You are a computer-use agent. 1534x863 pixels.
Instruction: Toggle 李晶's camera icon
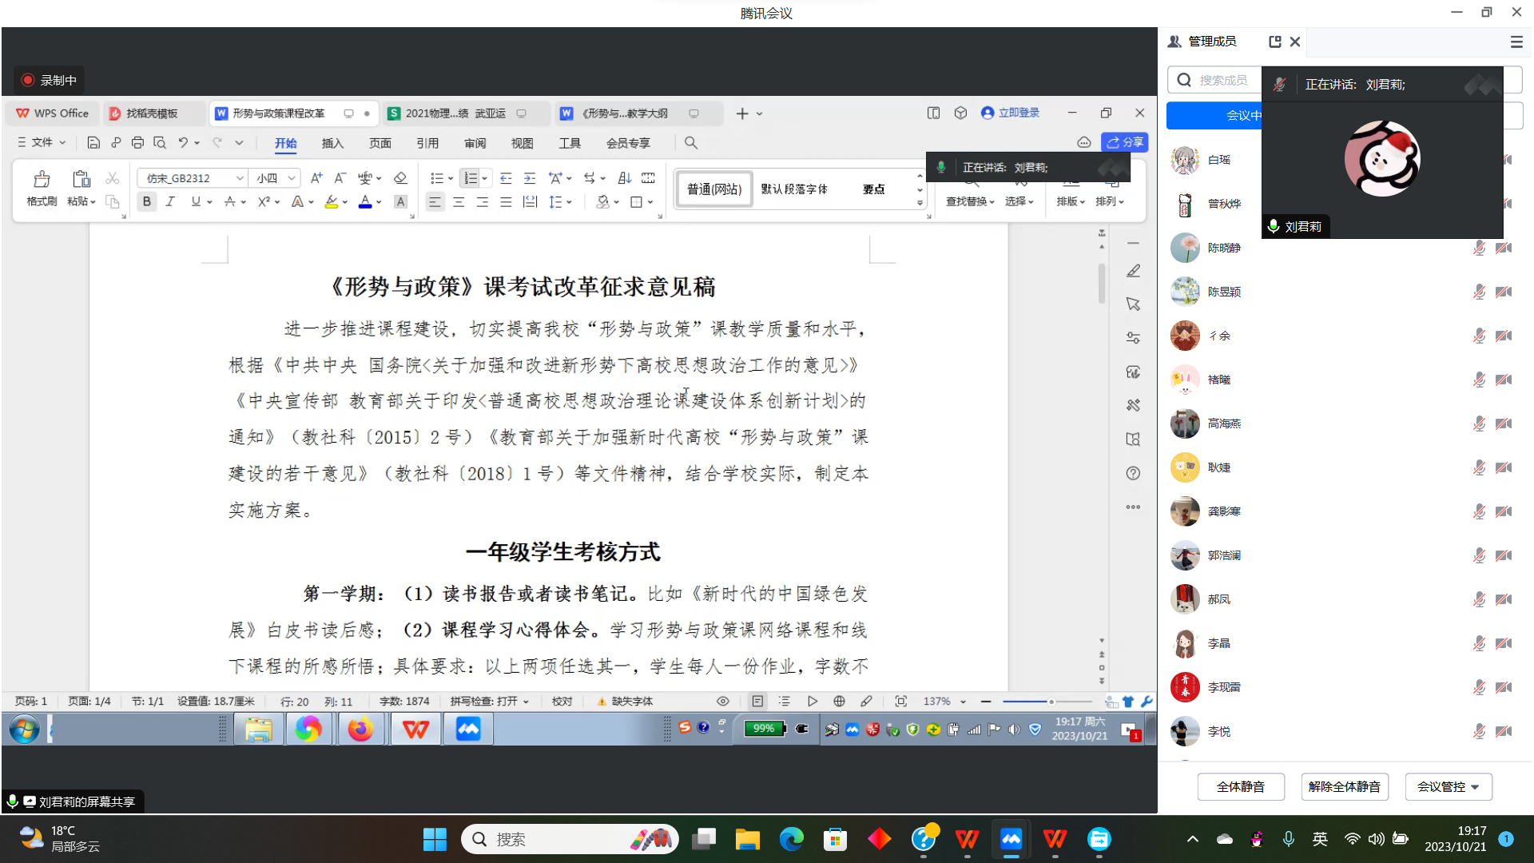1504,643
